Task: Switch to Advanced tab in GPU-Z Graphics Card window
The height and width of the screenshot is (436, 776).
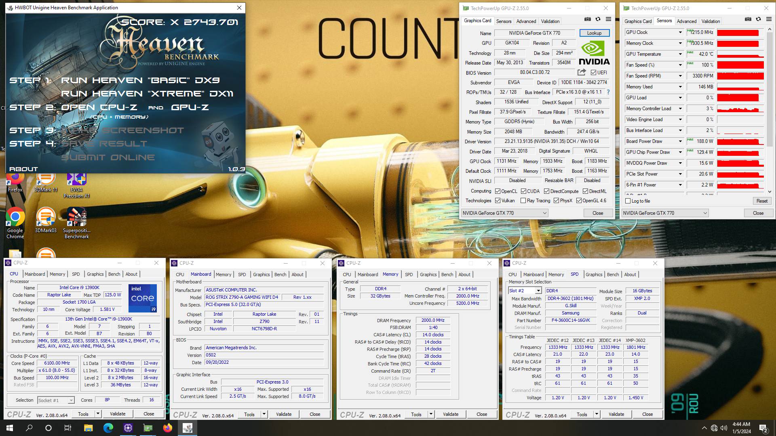Action: (526, 21)
